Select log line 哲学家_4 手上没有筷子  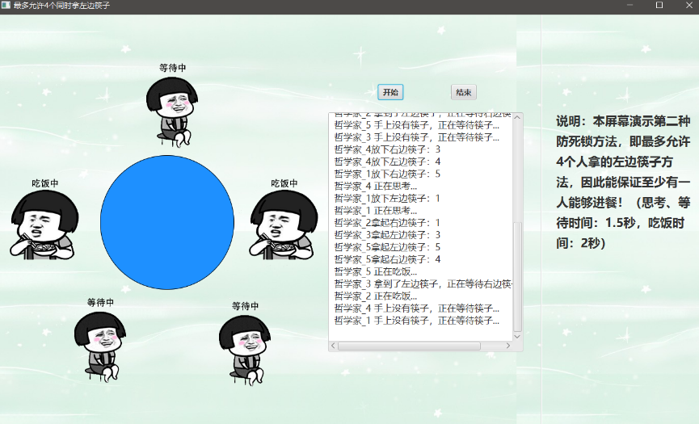click(417, 309)
